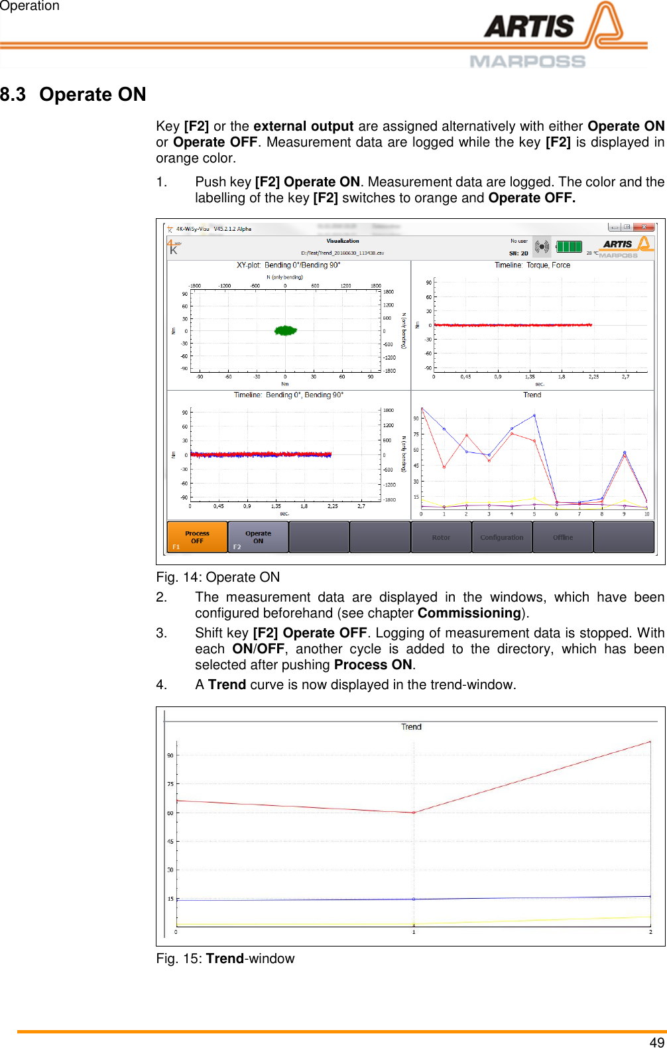Click the green cluster in the XY-plot
This screenshot has width=667, height=1048.
[x=286, y=330]
